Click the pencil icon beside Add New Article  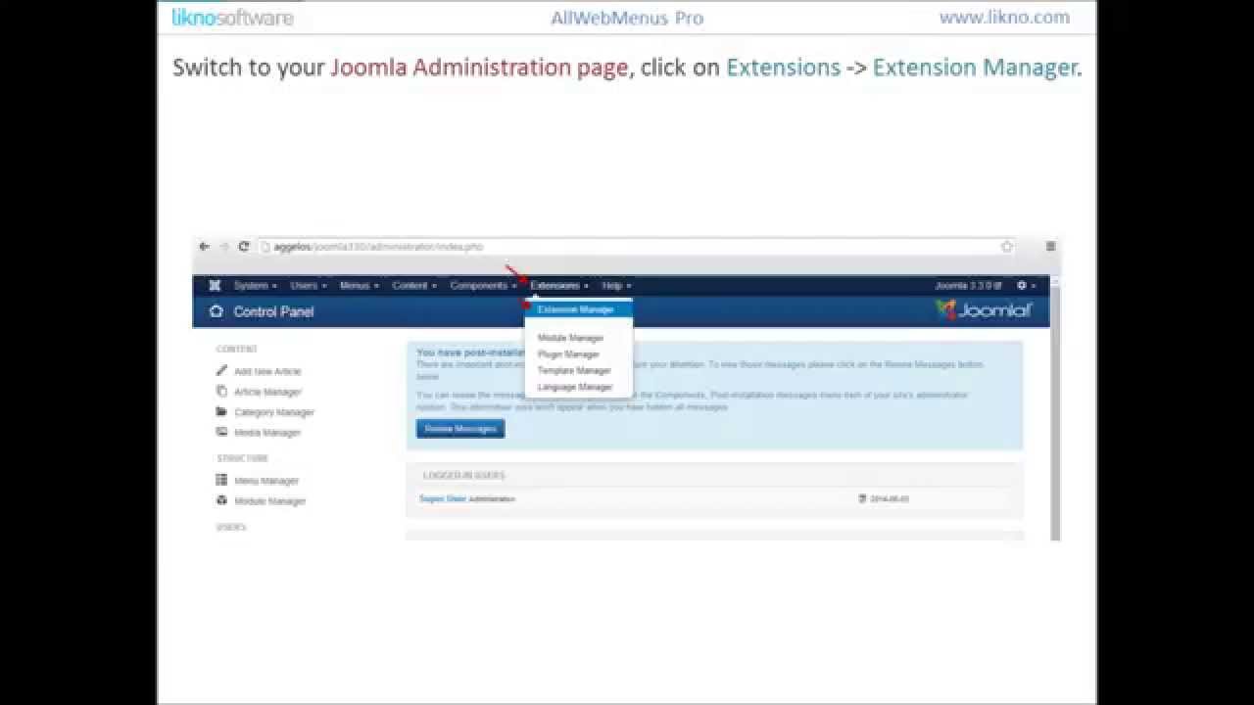[x=222, y=371]
